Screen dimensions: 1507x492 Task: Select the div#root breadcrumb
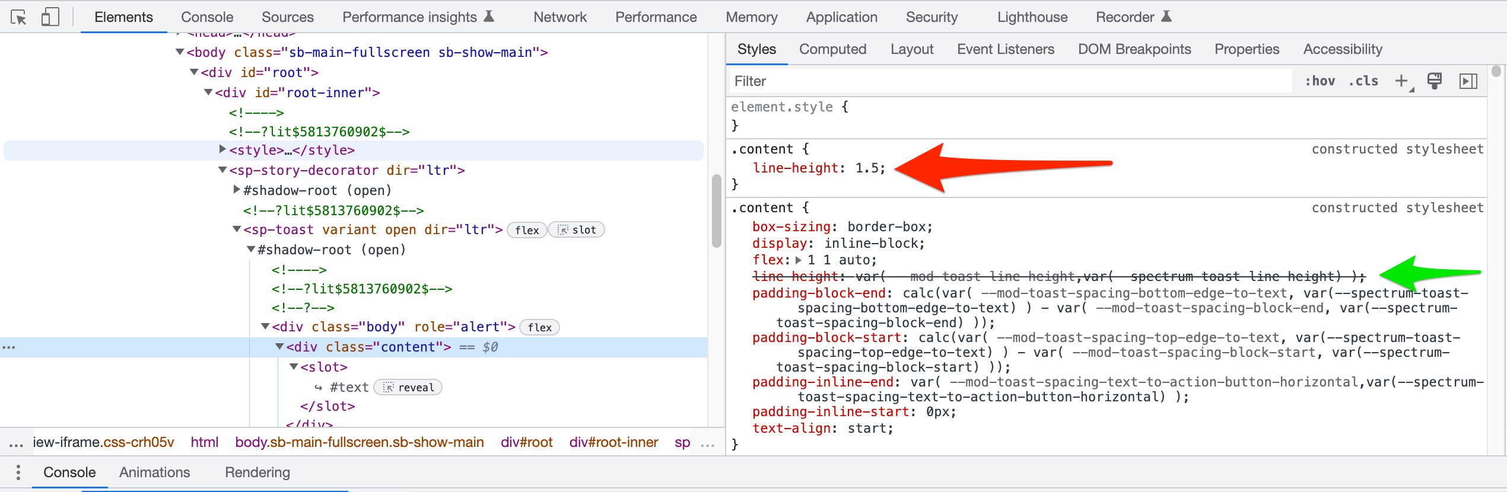527,442
